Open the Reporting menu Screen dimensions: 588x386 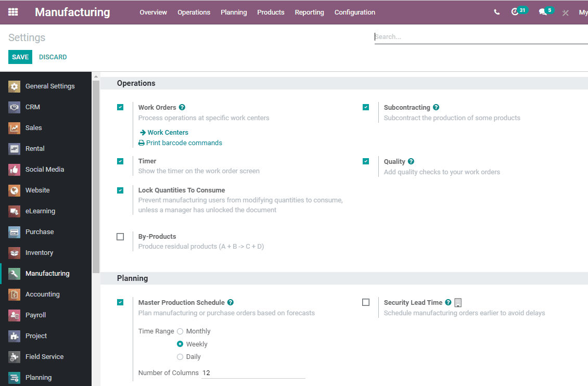pos(309,12)
